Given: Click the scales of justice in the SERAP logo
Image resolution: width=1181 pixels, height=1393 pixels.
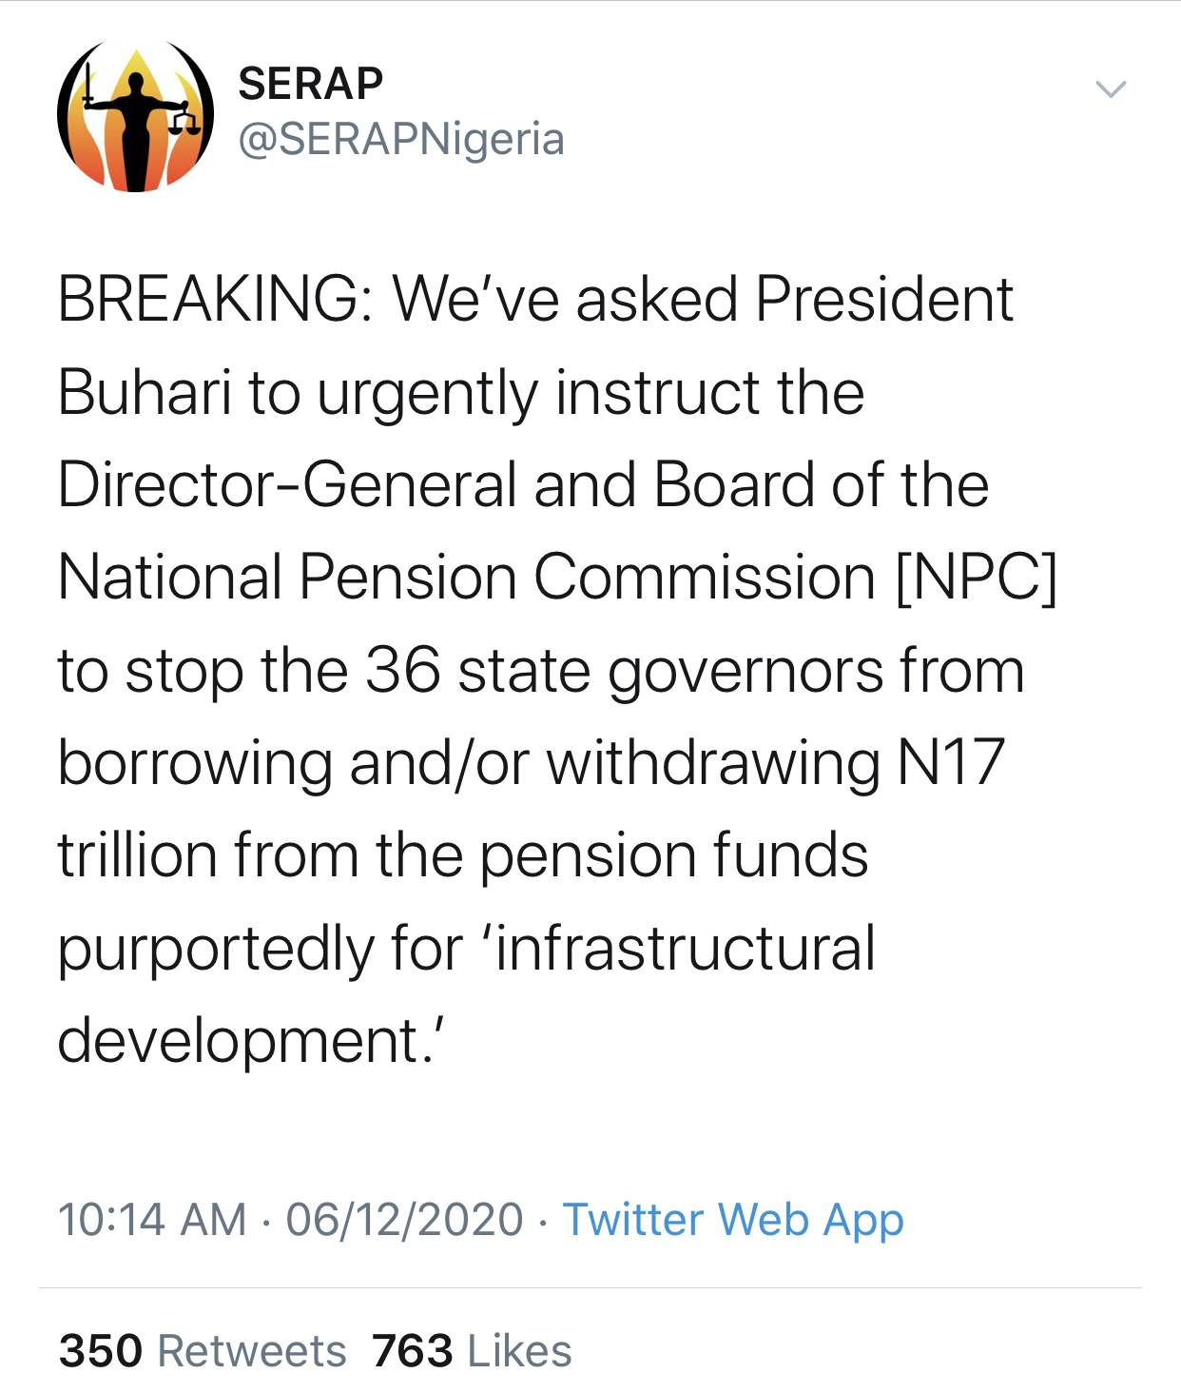Looking at the screenshot, I should coord(184,121).
